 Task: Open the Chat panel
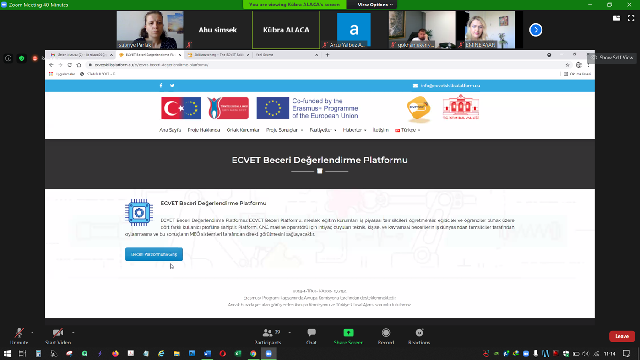[311, 336]
